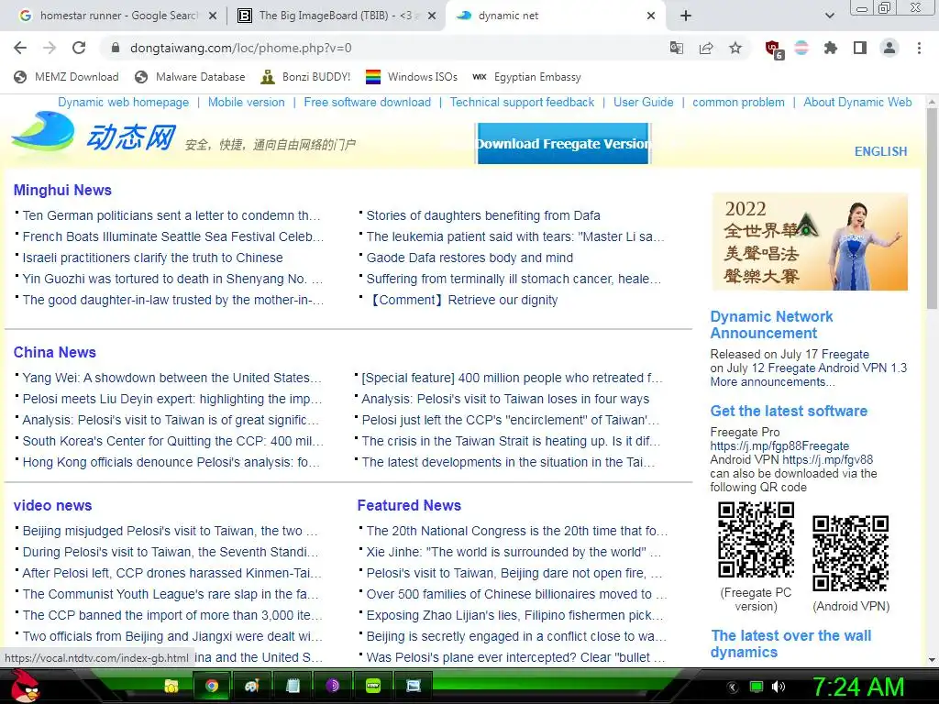Close the homestar runner tab

tap(213, 16)
